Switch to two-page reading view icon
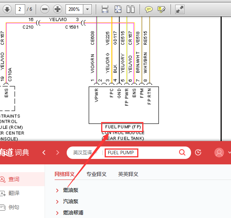Viewport: 231px width, 218px height. coord(131,9)
